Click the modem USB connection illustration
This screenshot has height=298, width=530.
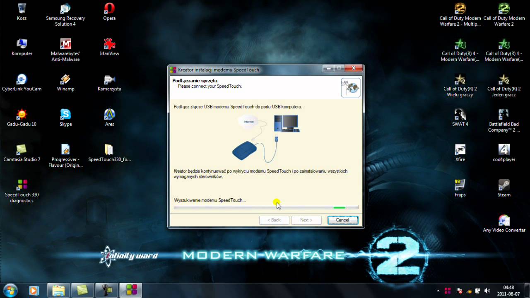(x=266, y=138)
